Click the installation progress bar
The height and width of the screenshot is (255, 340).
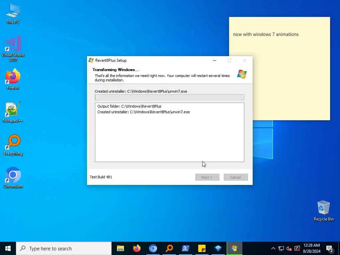click(170, 97)
